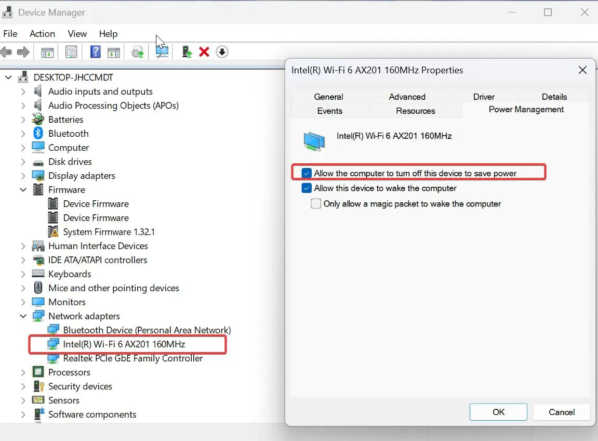Click the Bluetooth category icon
Viewport: 598px width, 441px height.
click(x=38, y=133)
